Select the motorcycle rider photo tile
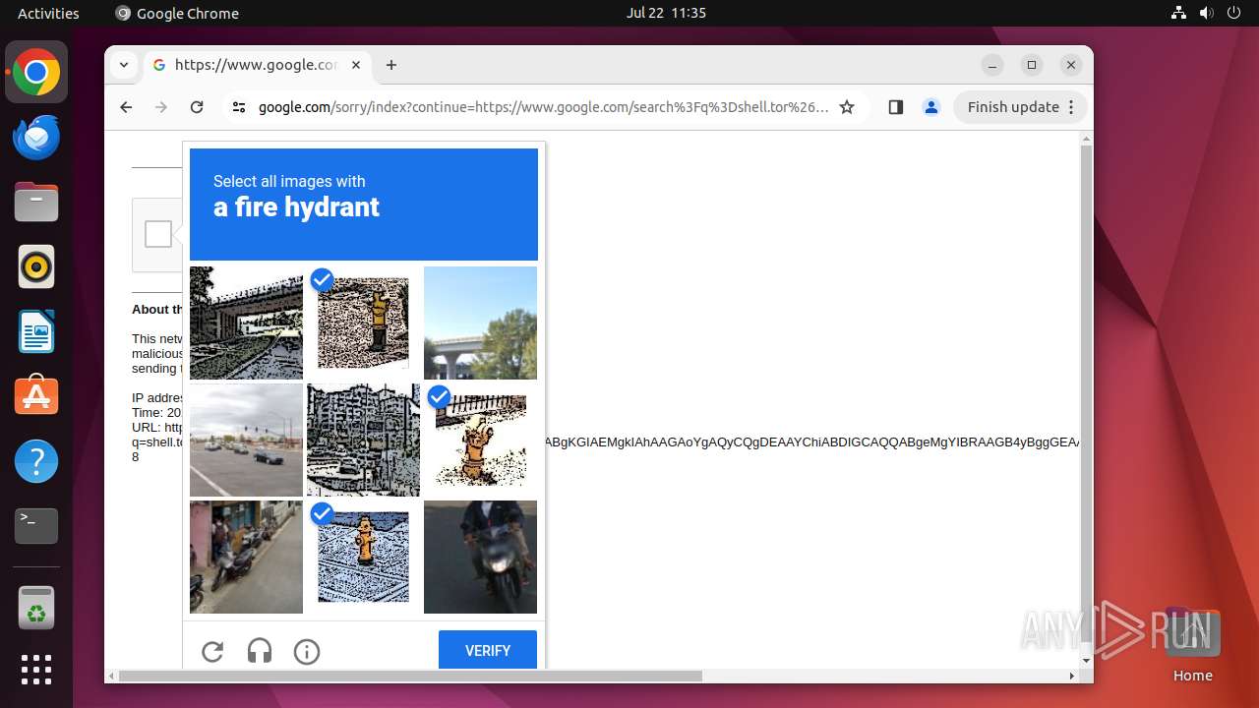This screenshot has width=1259, height=708. coord(480,557)
